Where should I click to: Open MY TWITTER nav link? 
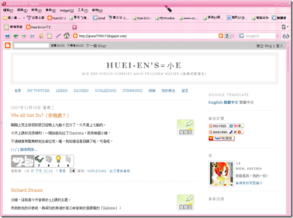(38, 91)
